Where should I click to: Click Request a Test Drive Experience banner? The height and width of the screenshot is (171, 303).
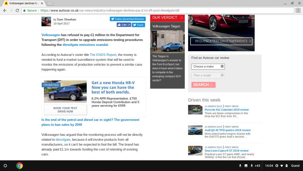[x=221, y=41]
